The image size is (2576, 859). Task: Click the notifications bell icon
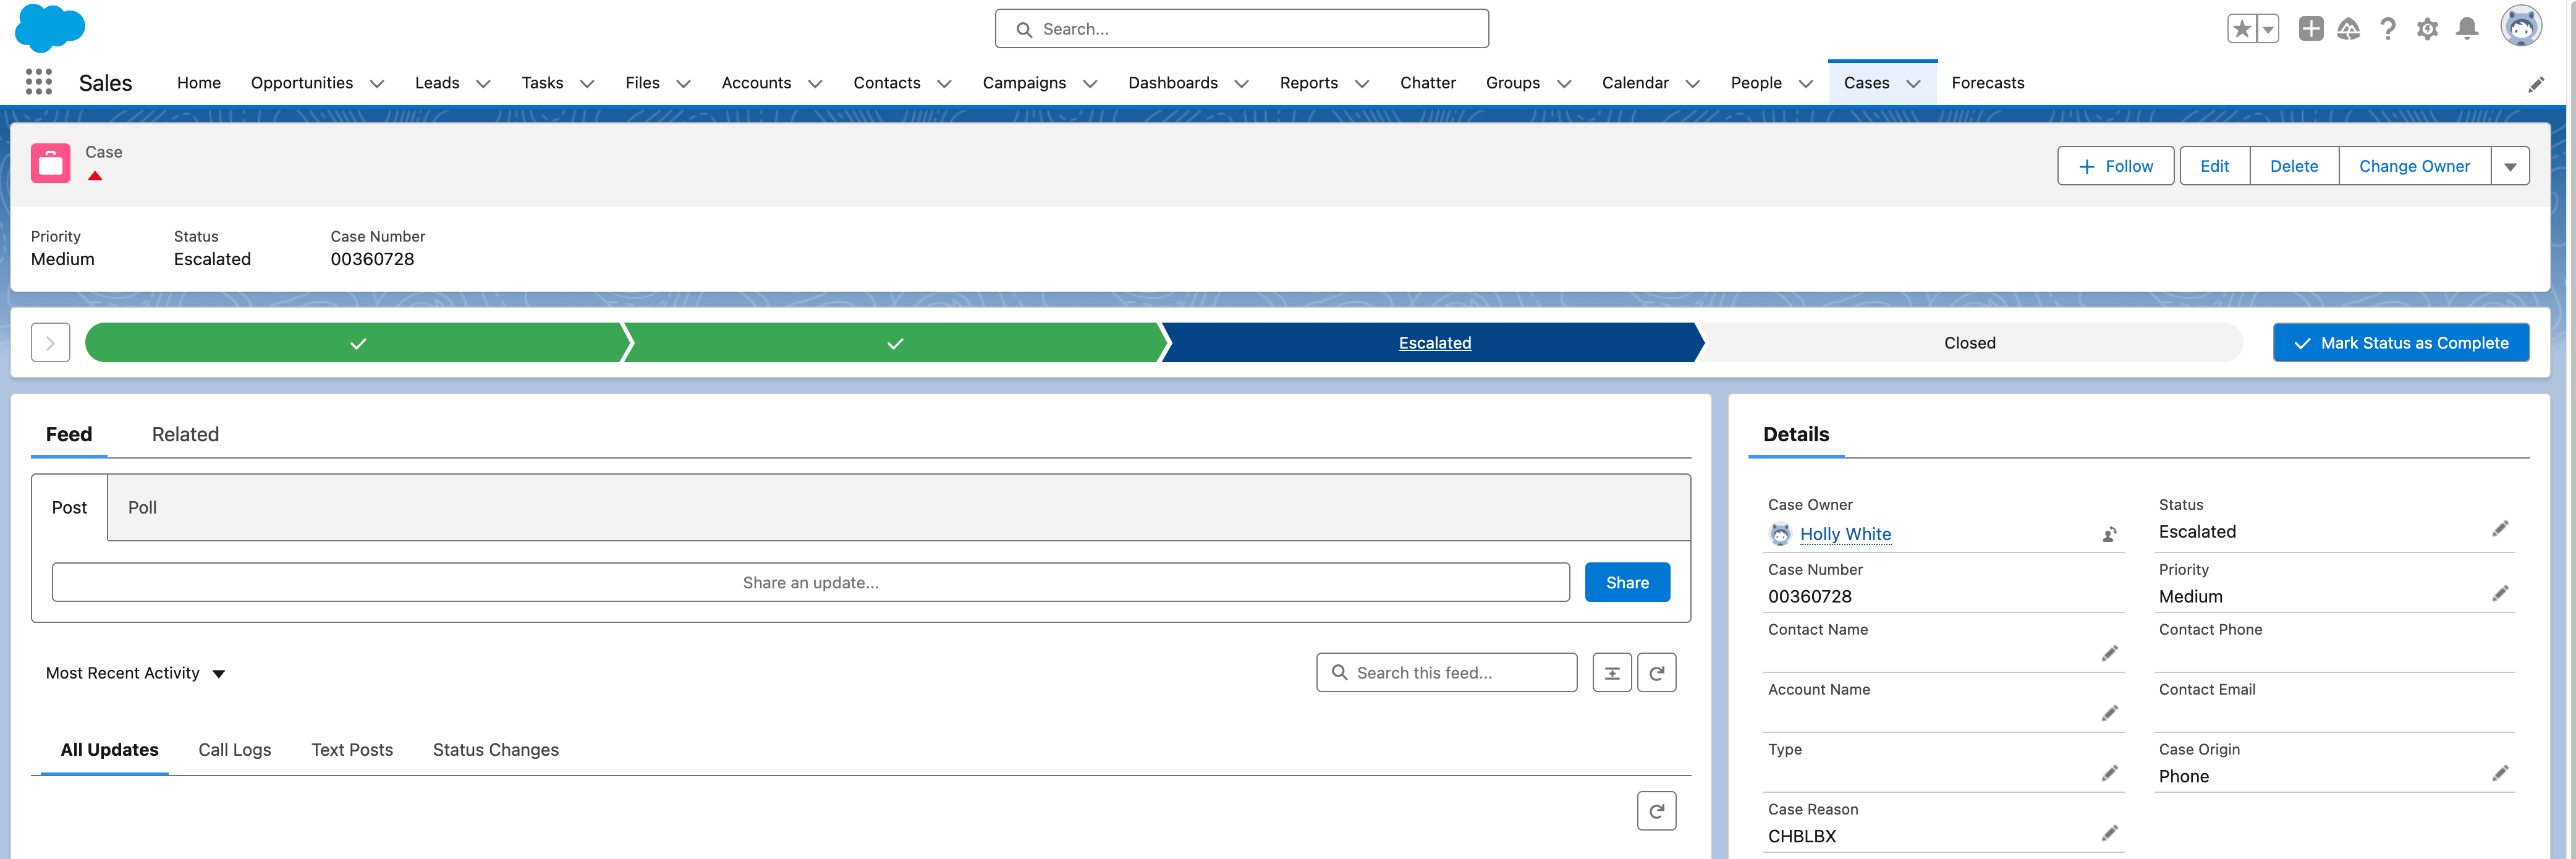tap(2467, 29)
